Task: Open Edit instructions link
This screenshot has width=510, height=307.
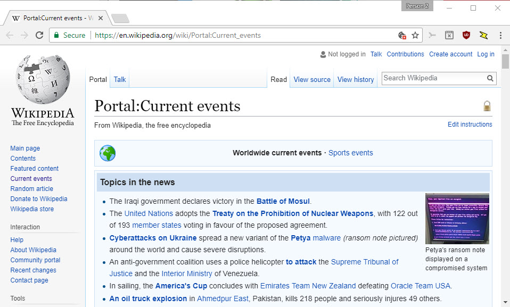Action: [x=470, y=124]
